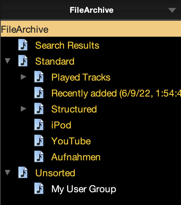
Task: Collapse the Standard tree group
Action: [x=8, y=61]
